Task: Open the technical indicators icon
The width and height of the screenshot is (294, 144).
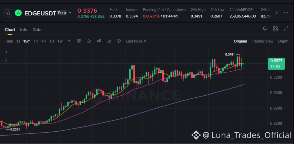Action: 89,41
